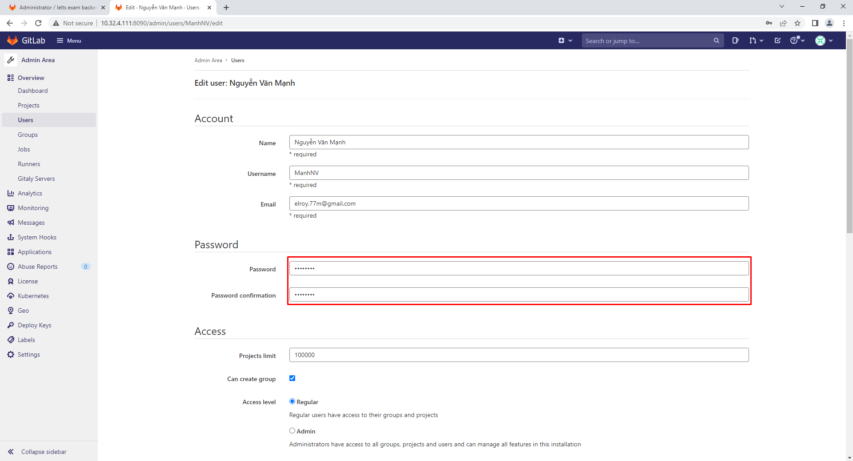Close the Edit Nguyễn Văn Mạnh browser tab
This screenshot has height=461, width=853.
(x=209, y=8)
